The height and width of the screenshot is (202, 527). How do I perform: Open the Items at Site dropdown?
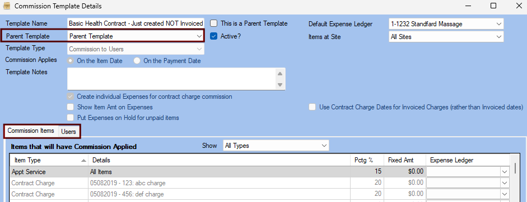(499, 37)
